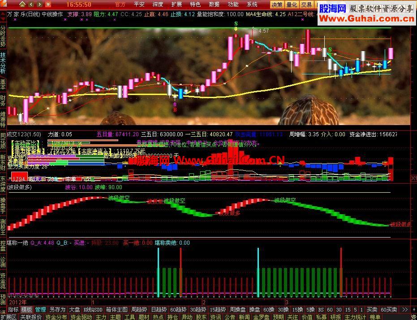Click the forward arrow in the title bar
This screenshot has height=320, width=417.
click(x=39, y=4)
